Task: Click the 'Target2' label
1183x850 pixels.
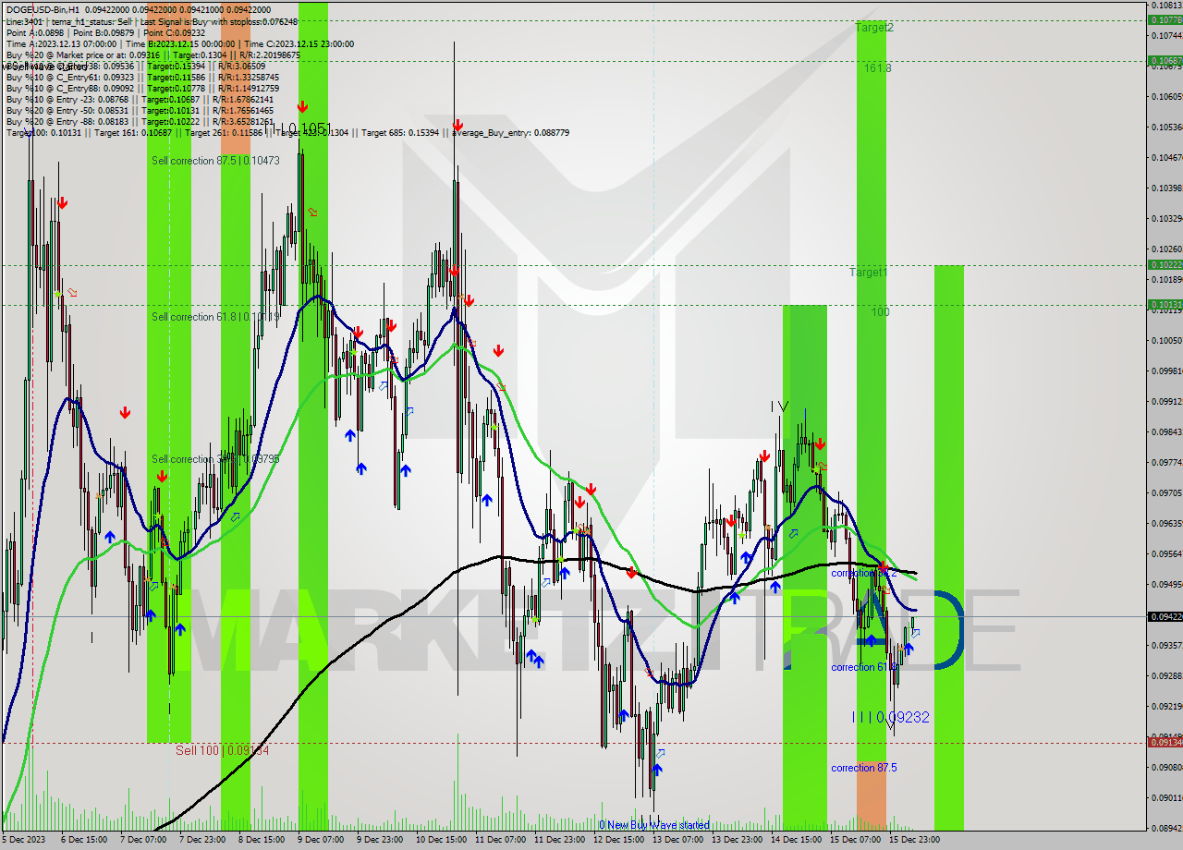Action: (874, 28)
